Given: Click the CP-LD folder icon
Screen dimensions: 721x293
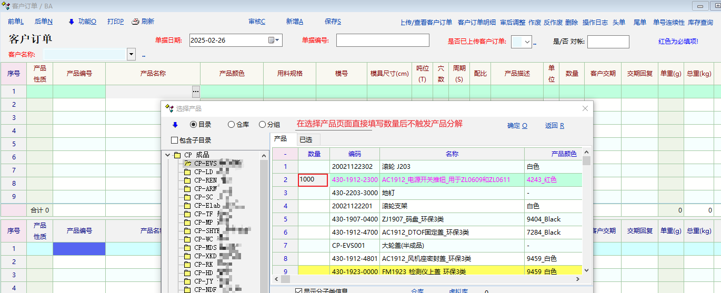Looking at the screenshot, I should [x=187, y=172].
